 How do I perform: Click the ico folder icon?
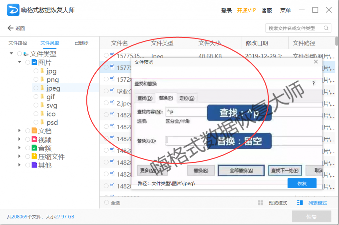point(42,113)
